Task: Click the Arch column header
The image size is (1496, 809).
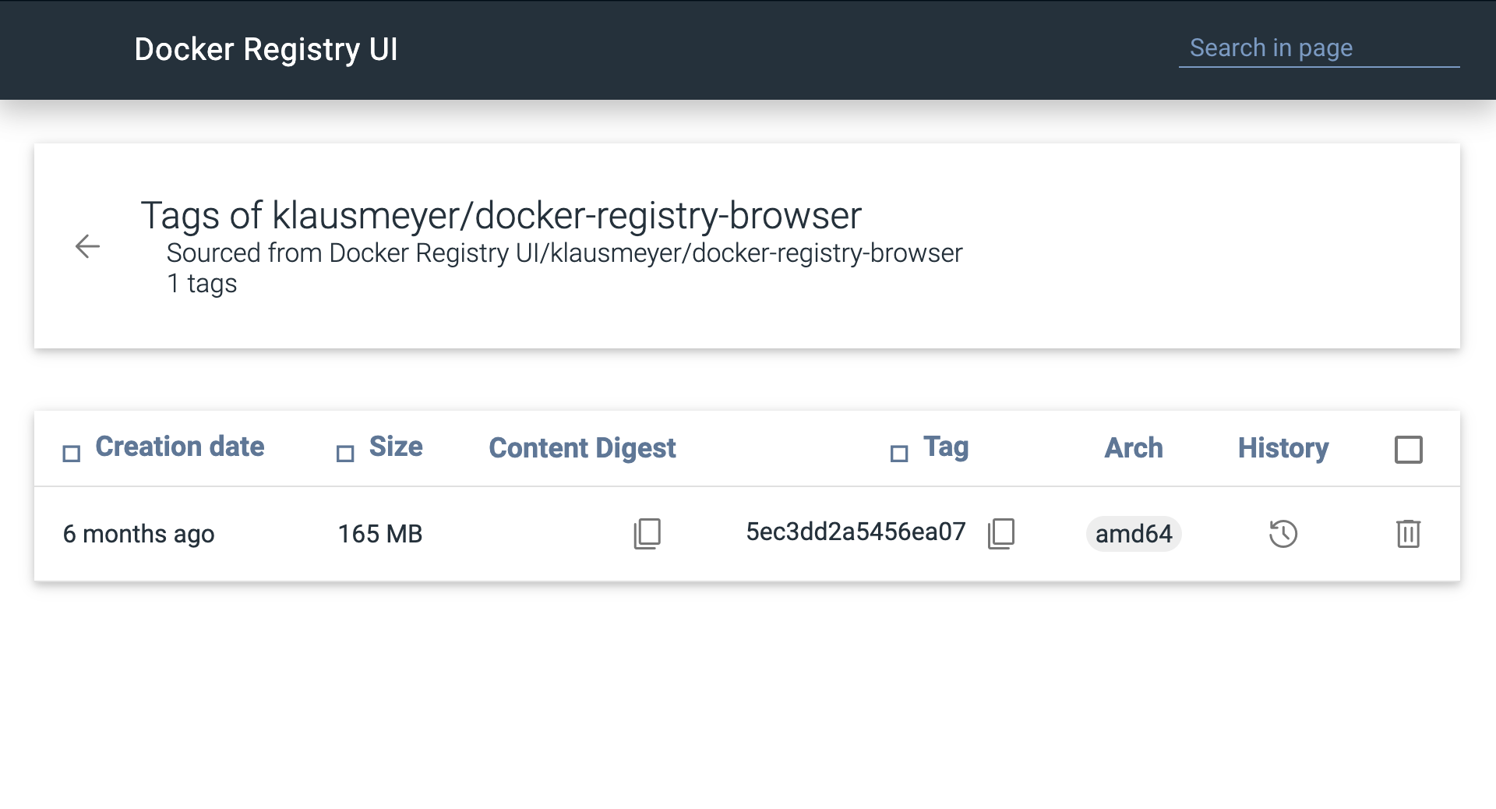Action: point(1134,448)
